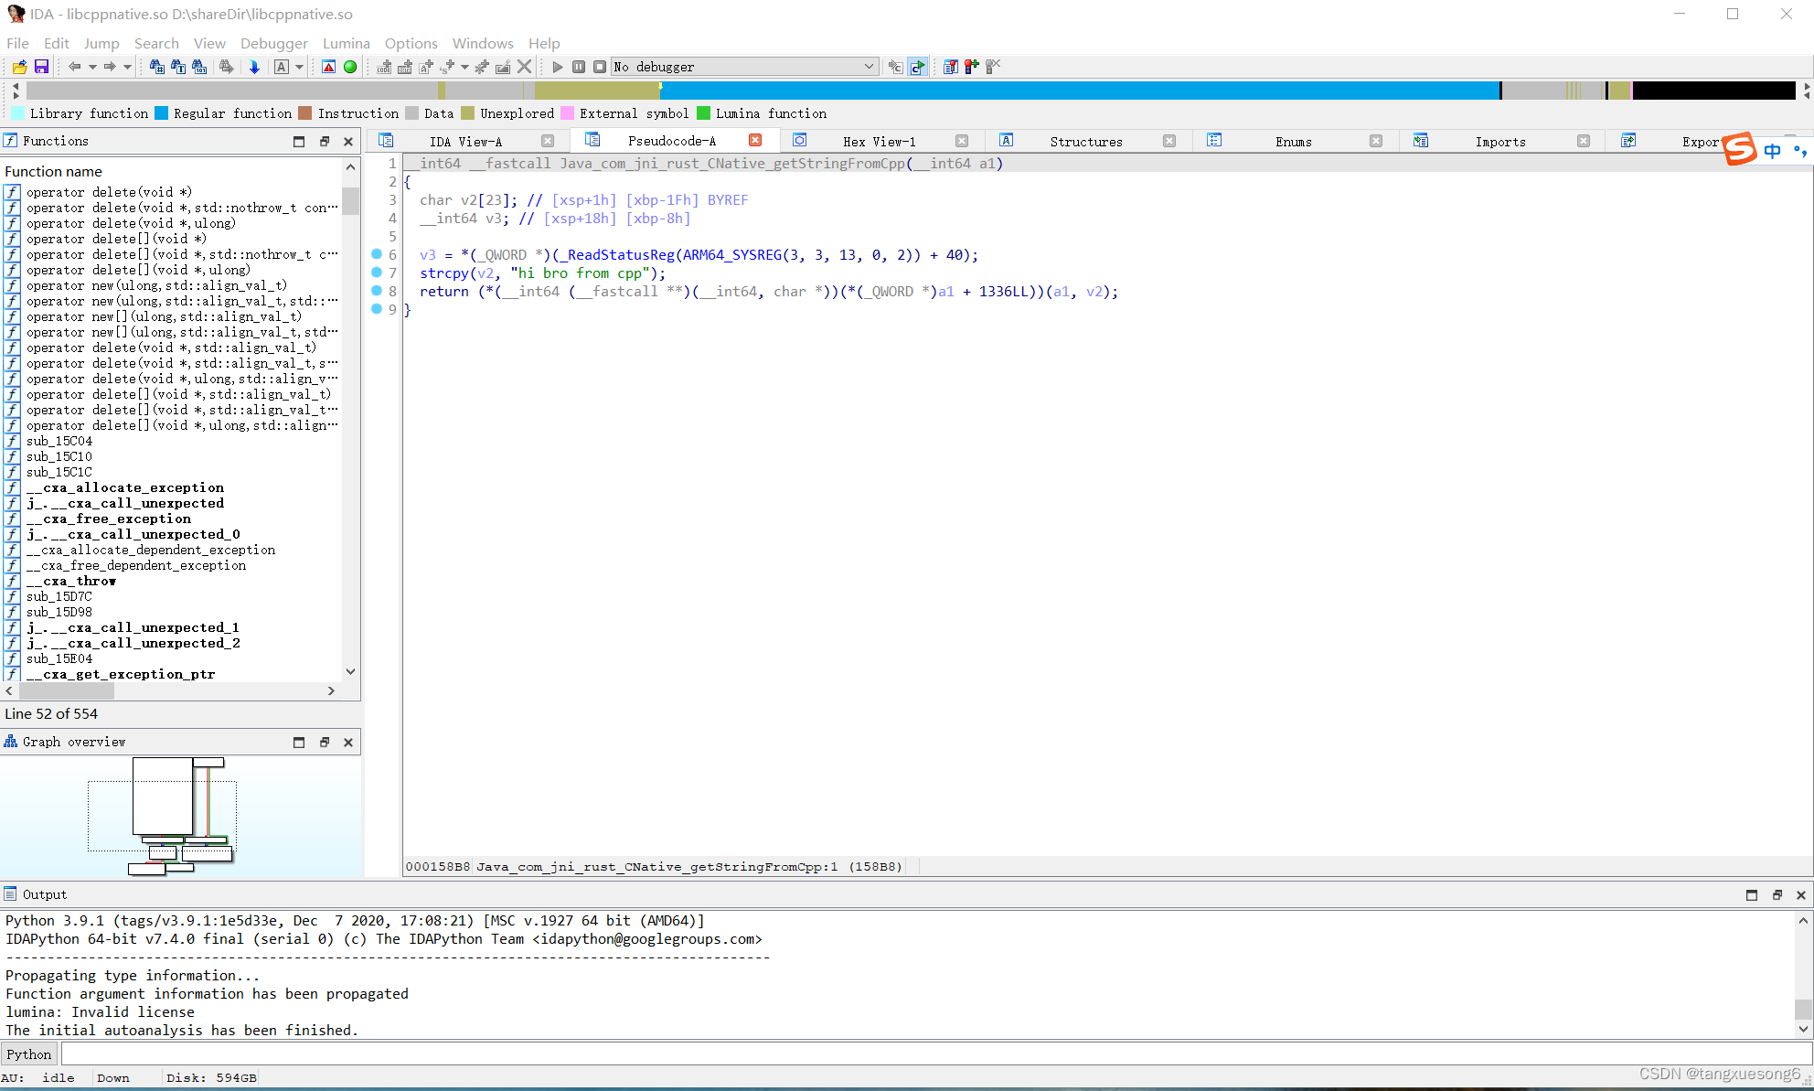The image size is (1814, 1091).
Task: Select __cxa_throw in Functions list
Action: click(x=71, y=581)
